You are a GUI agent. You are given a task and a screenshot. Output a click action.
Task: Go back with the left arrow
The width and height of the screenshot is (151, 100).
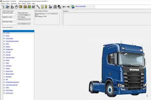point(64,7)
